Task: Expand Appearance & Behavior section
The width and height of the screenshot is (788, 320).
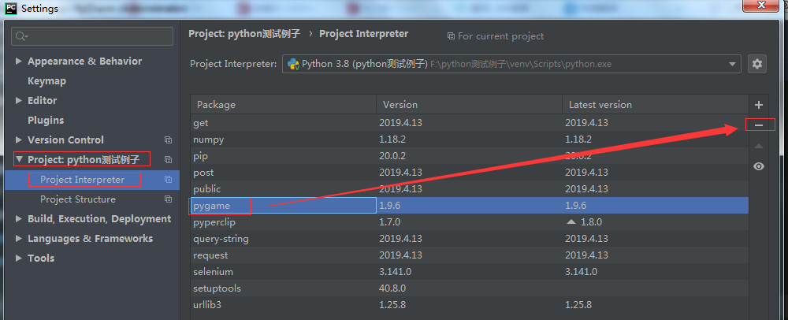Action: tap(19, 61)
